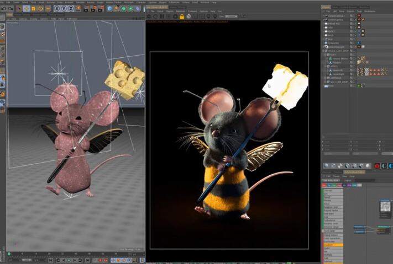Select Checks node in list

[333, 191]
